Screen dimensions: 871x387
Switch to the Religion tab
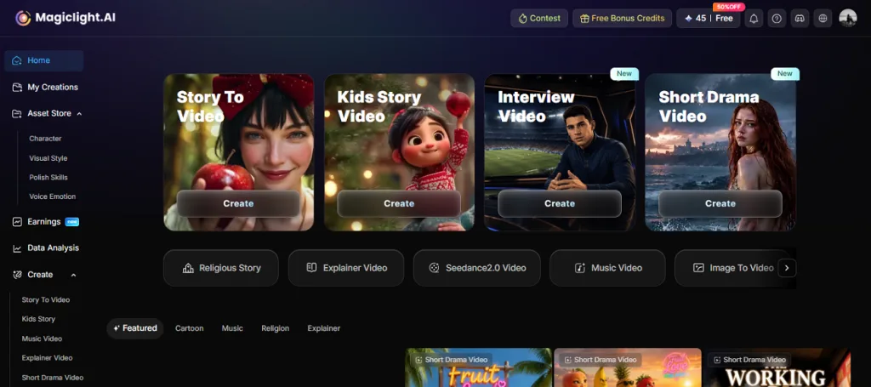(276, 328)
